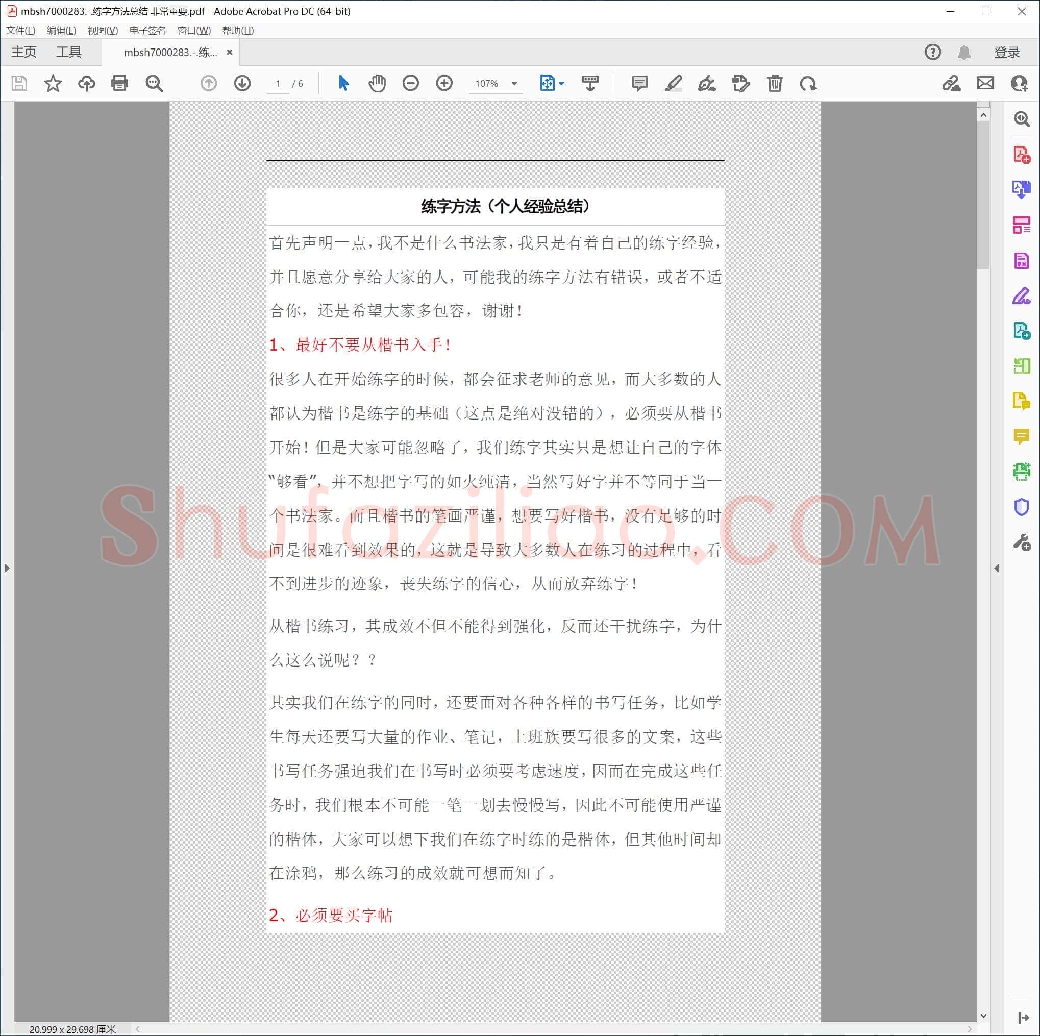Expand the fit page options dropdown arrow

[561, 84]
